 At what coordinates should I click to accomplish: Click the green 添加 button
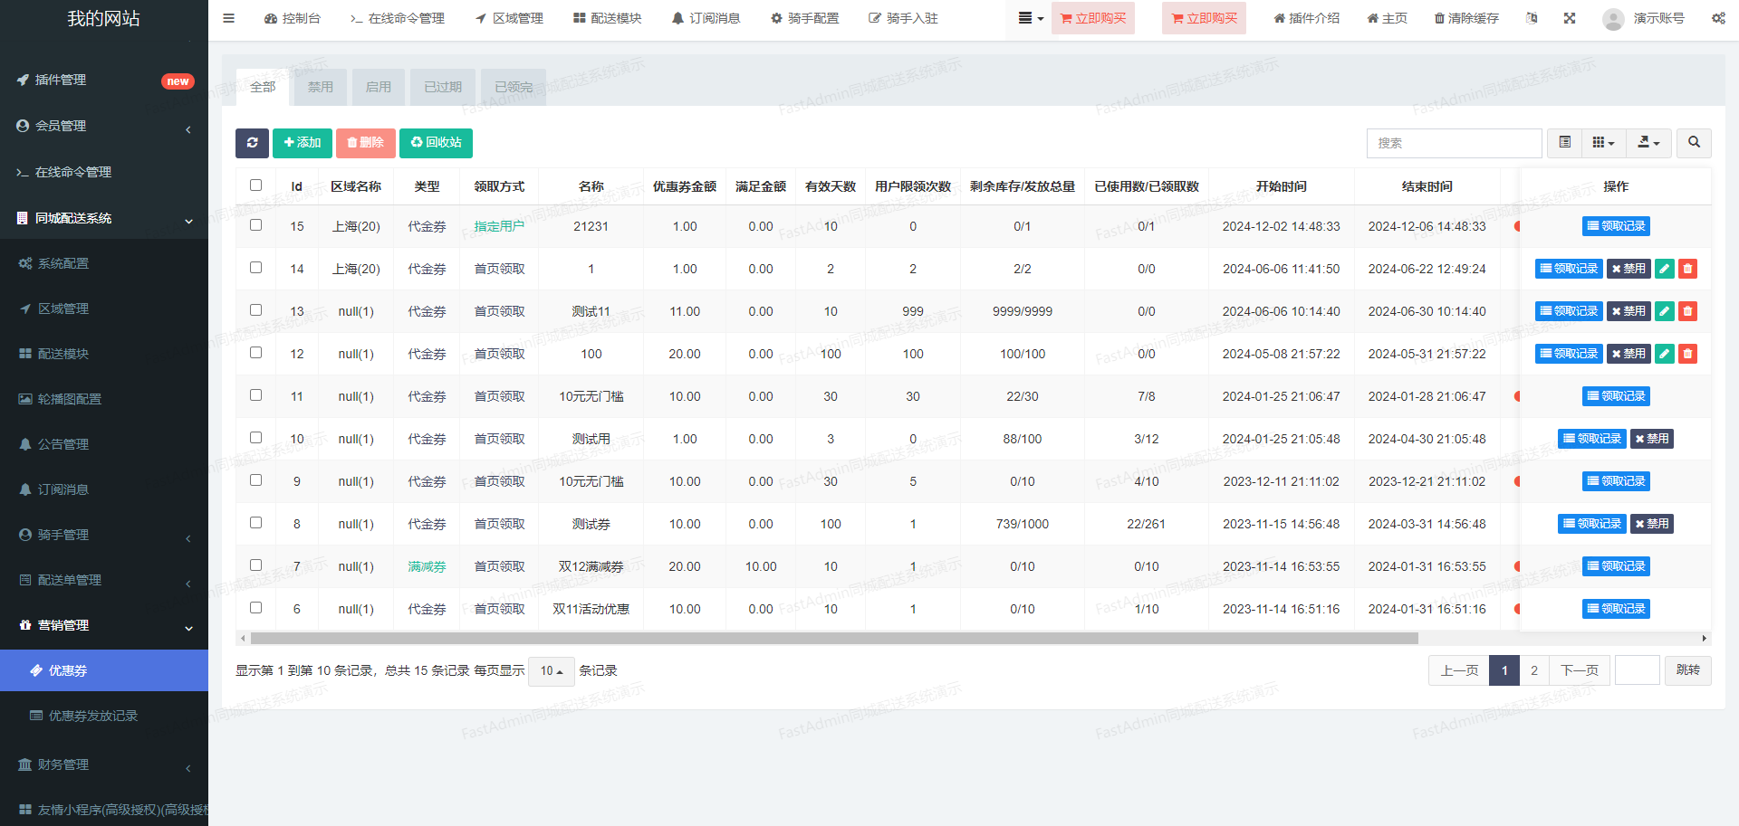click(303, 143)
